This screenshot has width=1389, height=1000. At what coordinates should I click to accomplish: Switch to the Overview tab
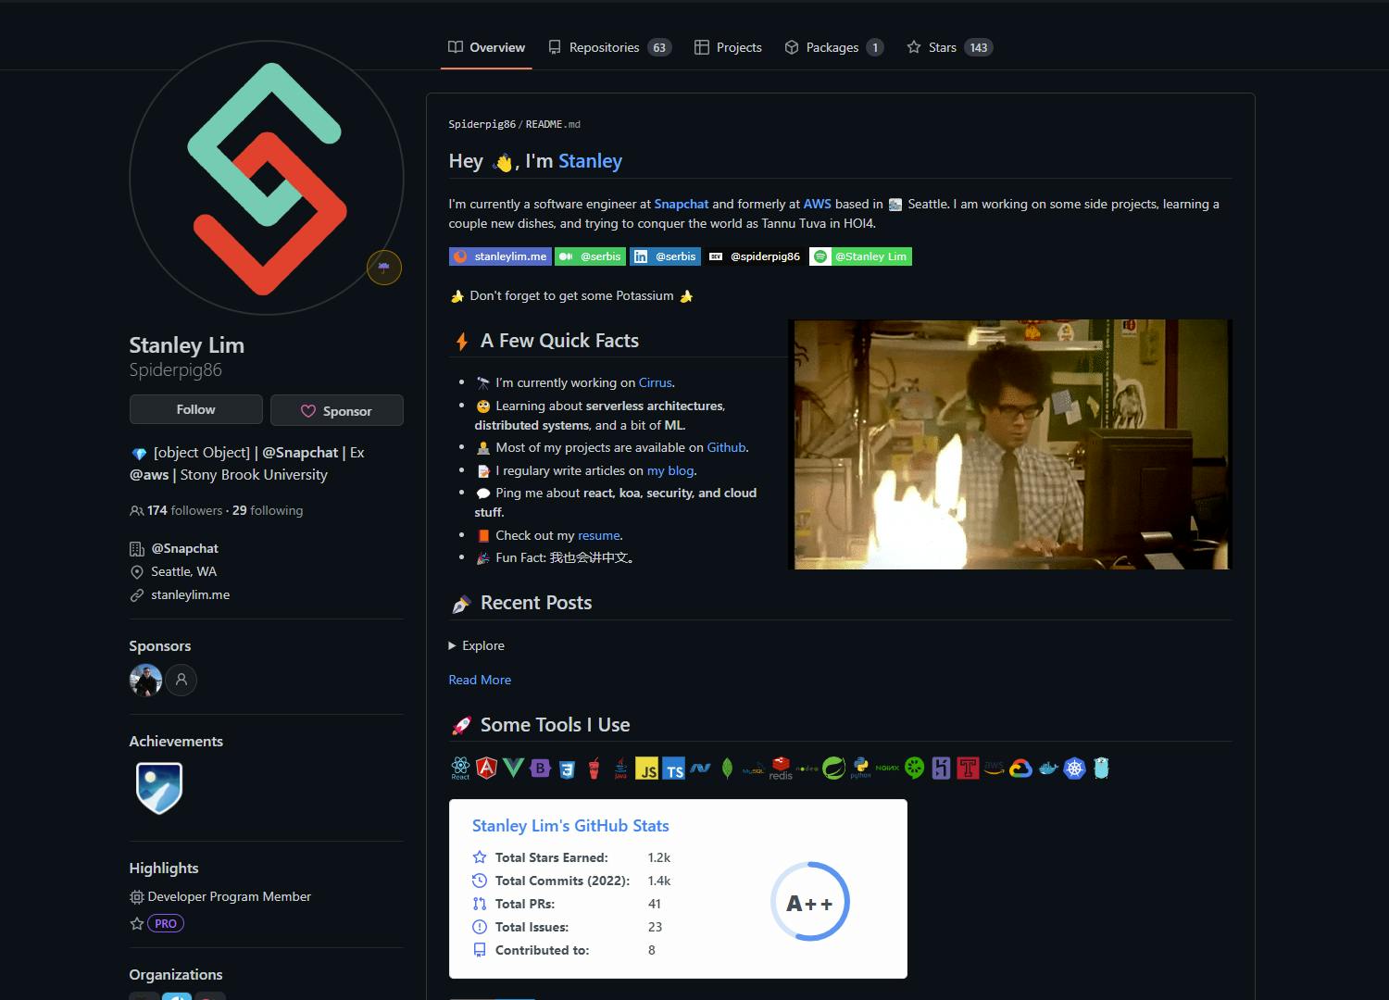coord(486,47)
